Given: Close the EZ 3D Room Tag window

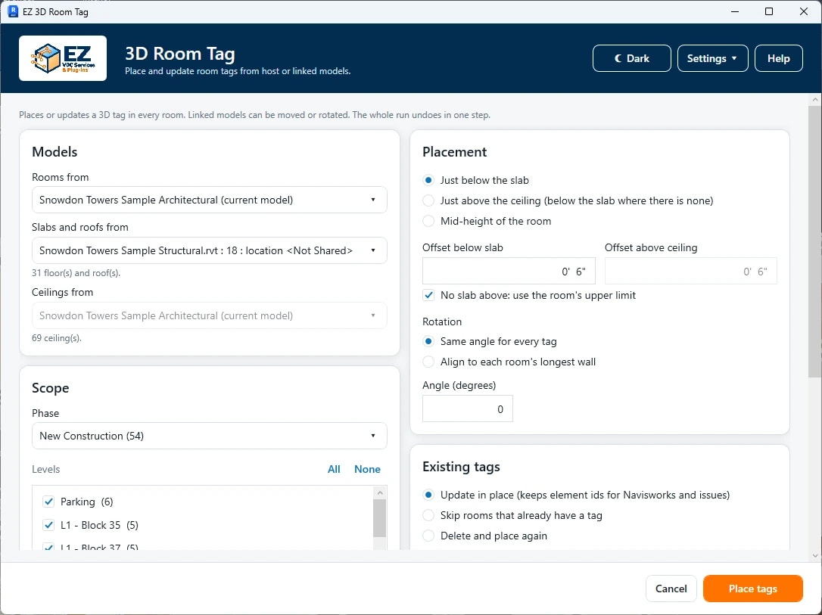Looking at the screenshot, I should pyautogui.click(x=804, y=11).
